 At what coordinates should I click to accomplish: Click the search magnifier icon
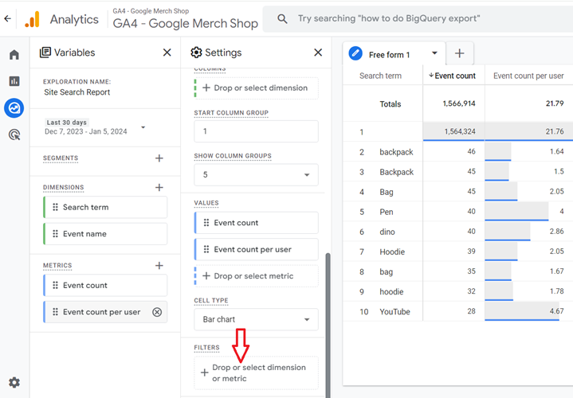(282, 18)
